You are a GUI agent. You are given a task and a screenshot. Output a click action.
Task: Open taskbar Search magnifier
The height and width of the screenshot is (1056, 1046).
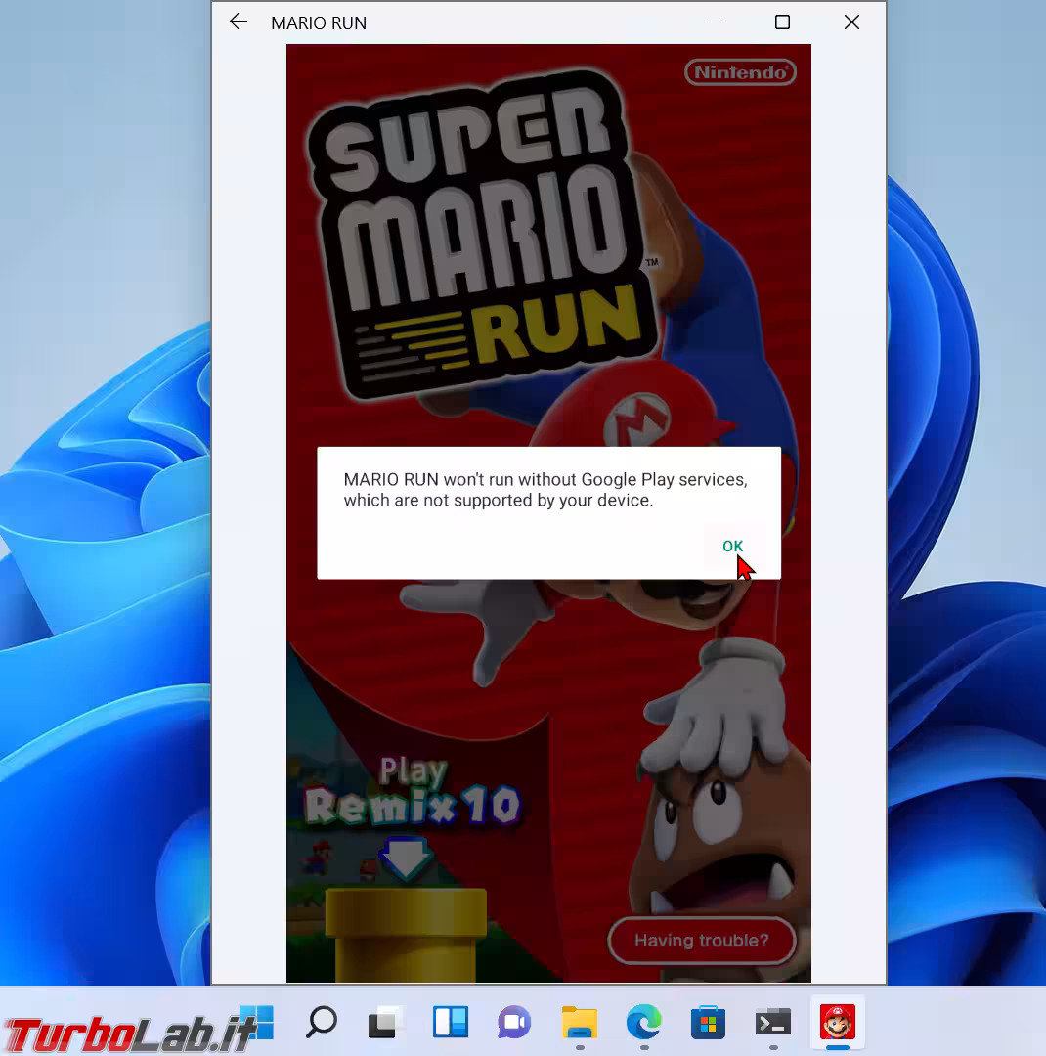pyautogui.click(x=322, y=1023)
